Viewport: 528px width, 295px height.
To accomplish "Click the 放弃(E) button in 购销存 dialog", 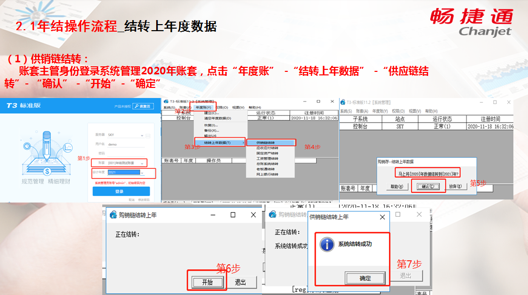I will 455,186.
